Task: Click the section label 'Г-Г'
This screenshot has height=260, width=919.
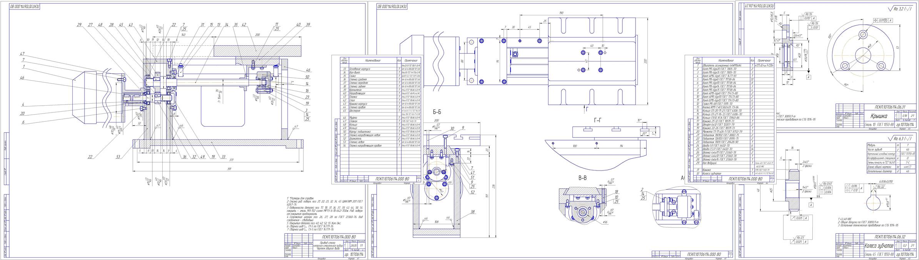Action: 597,120
